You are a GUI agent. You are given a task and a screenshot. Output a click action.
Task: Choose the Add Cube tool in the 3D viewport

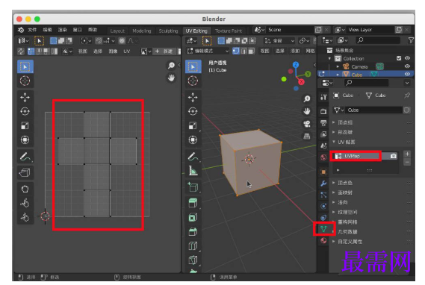coord(193,187)
